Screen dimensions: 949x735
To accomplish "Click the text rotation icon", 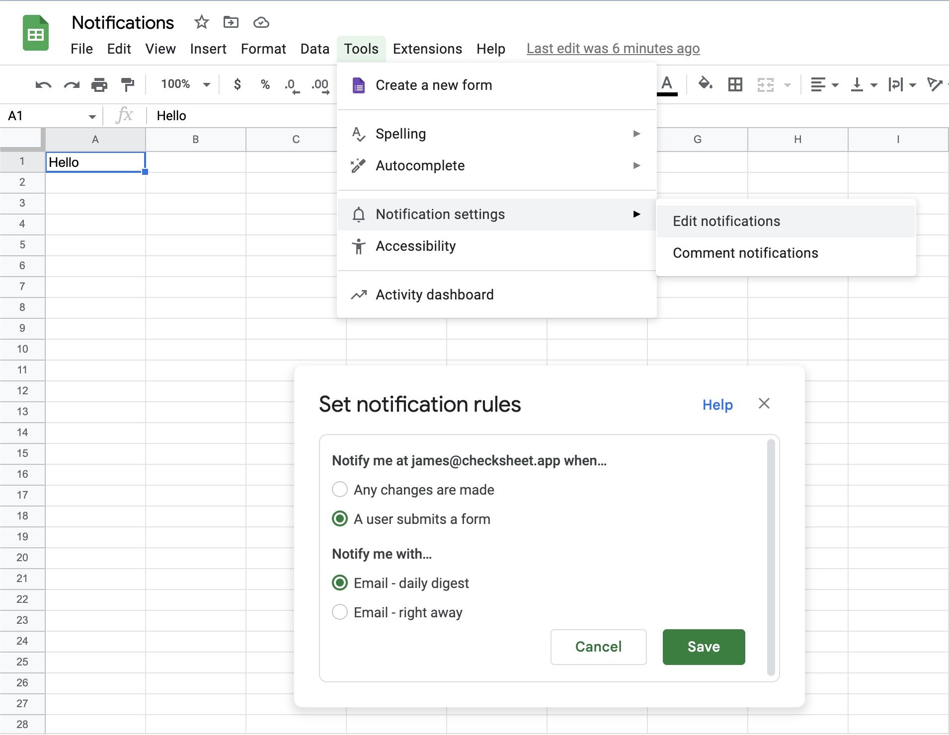I will tap(935, 84).
